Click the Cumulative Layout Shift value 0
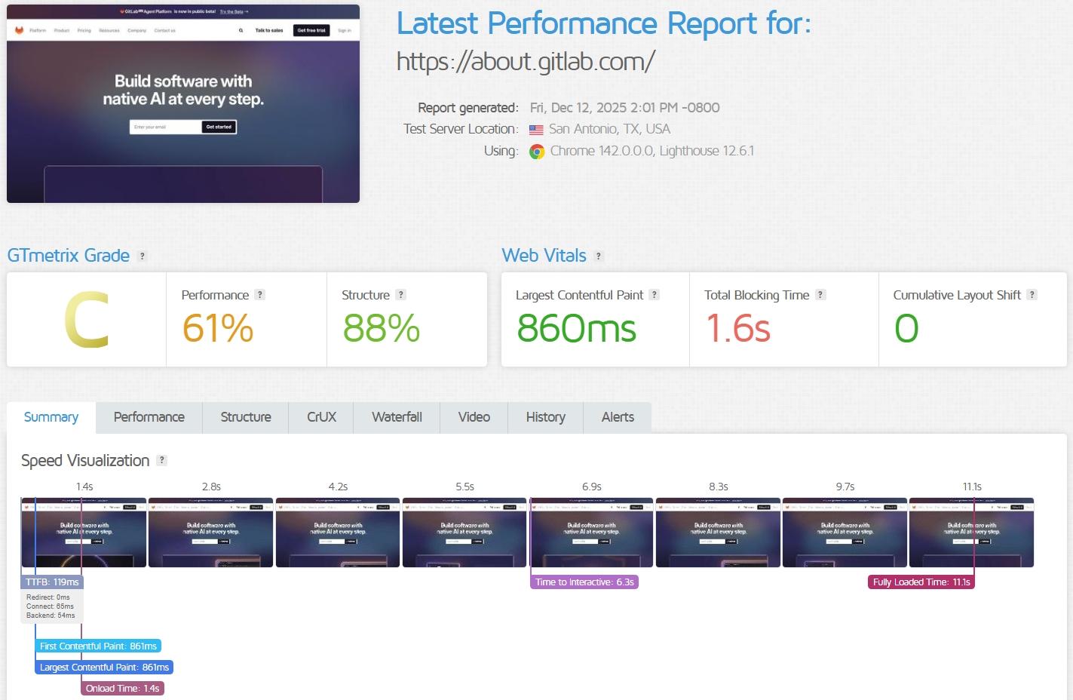 tap(906, 328)
